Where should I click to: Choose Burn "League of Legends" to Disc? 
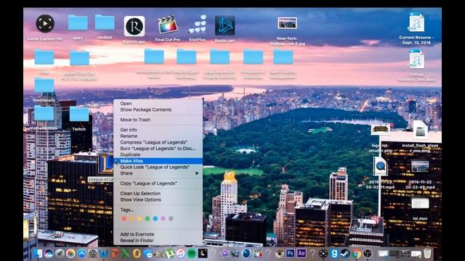click(x=158, y=148)
